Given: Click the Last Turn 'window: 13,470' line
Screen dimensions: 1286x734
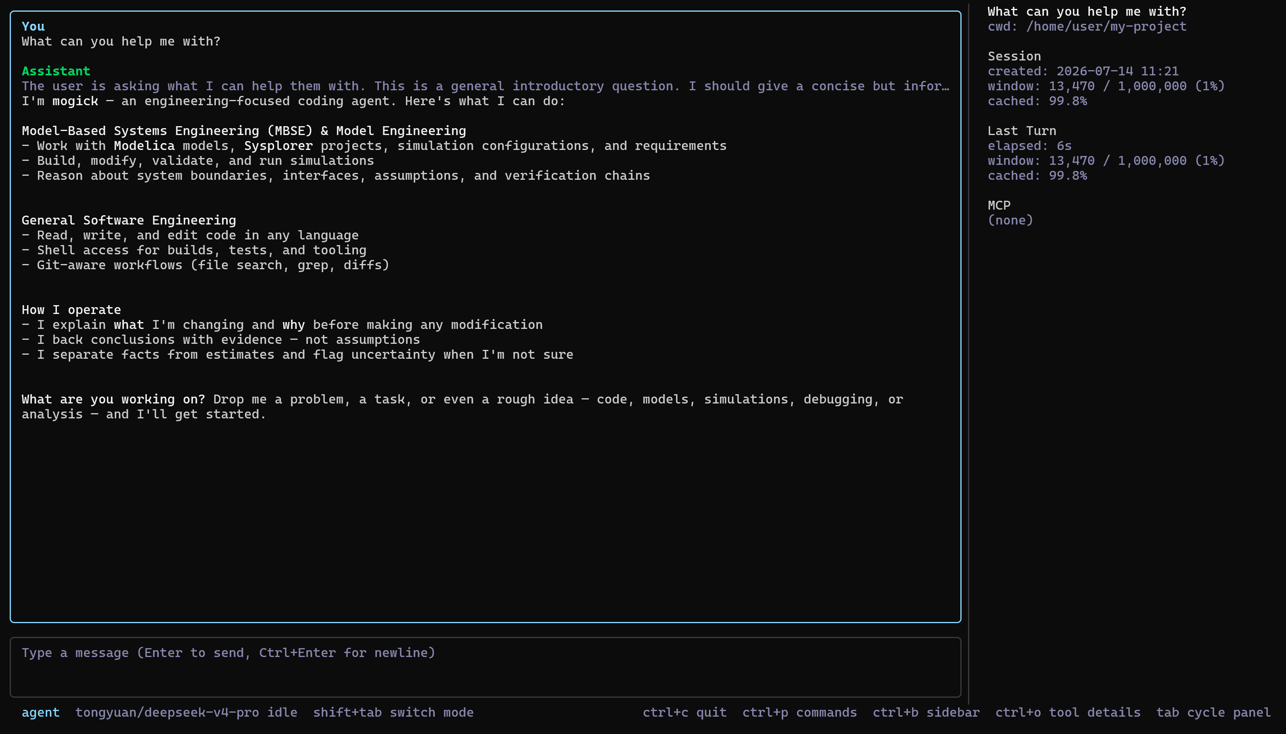Looking at the screenshot, I should [x=1106, y=161].
